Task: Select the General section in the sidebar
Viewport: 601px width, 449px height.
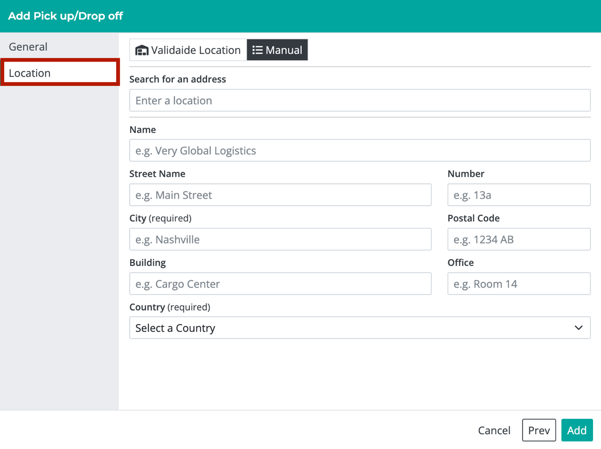Action: [28, 46]
